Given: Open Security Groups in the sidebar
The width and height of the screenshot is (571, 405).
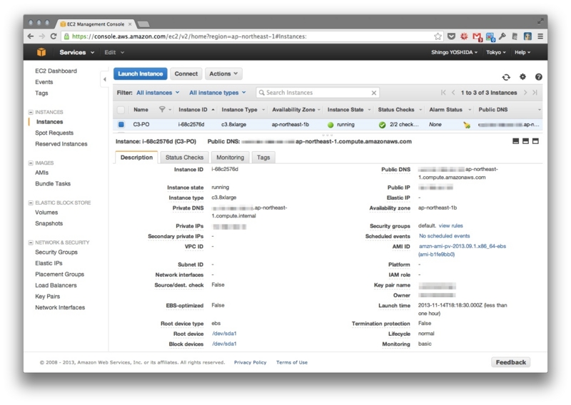Looking at the screenshot, I should pos(56,252).
